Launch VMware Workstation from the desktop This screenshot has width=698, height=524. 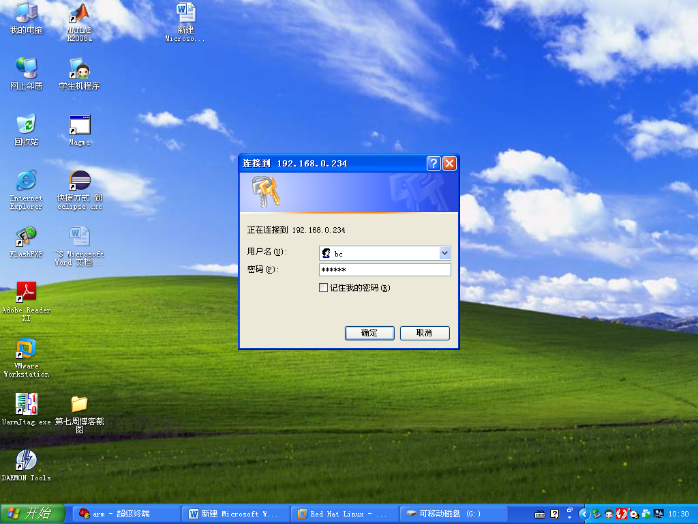27,358
